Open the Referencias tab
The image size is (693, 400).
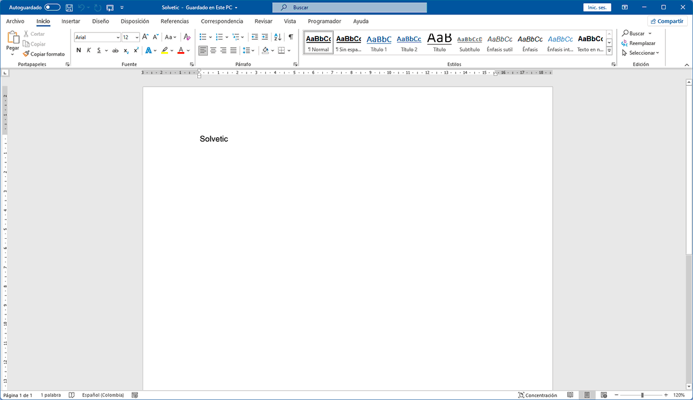click(174, 21)
